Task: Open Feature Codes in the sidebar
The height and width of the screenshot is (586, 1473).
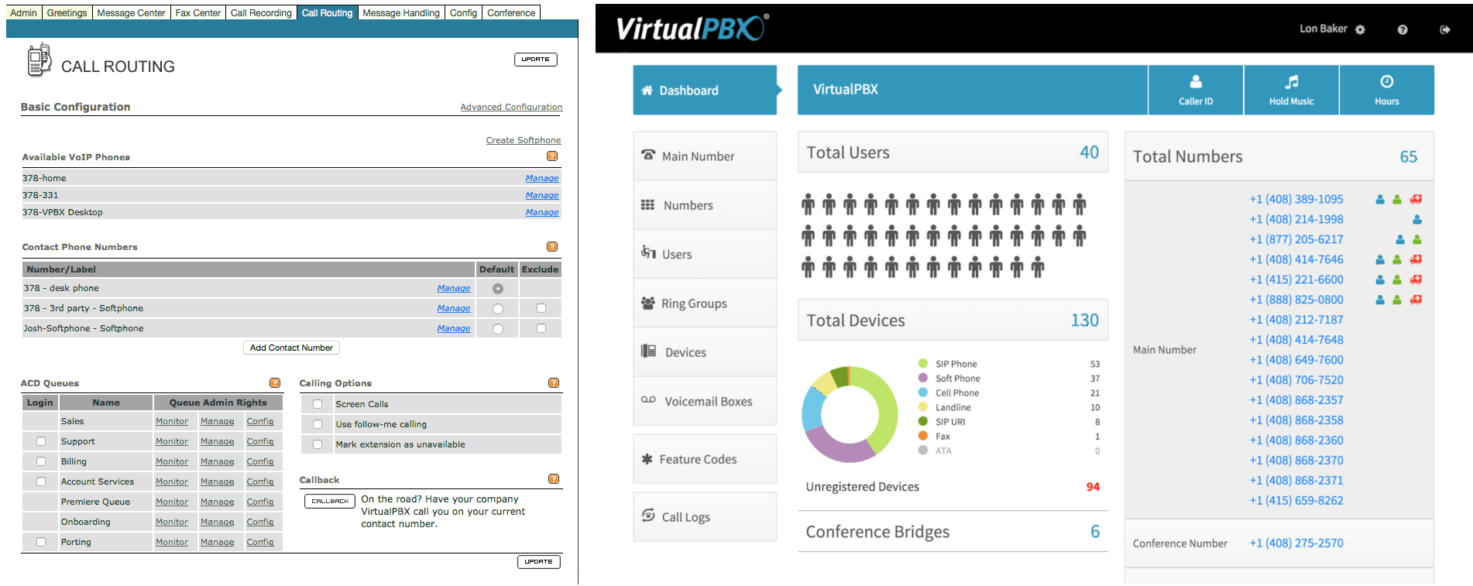Action: click(x=705, y=459)
